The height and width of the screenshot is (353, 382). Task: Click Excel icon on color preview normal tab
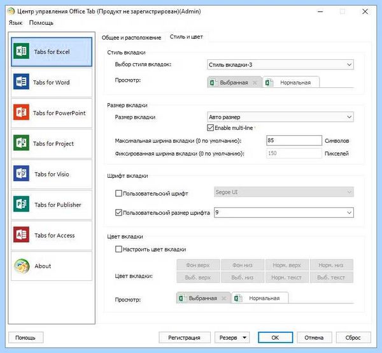coord(237,298)
